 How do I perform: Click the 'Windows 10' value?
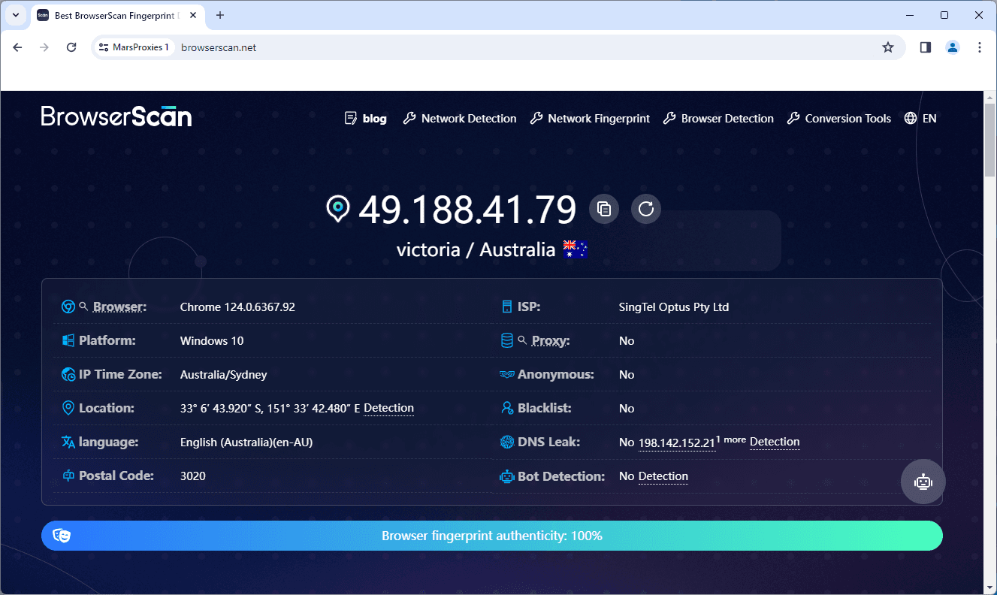212,340
